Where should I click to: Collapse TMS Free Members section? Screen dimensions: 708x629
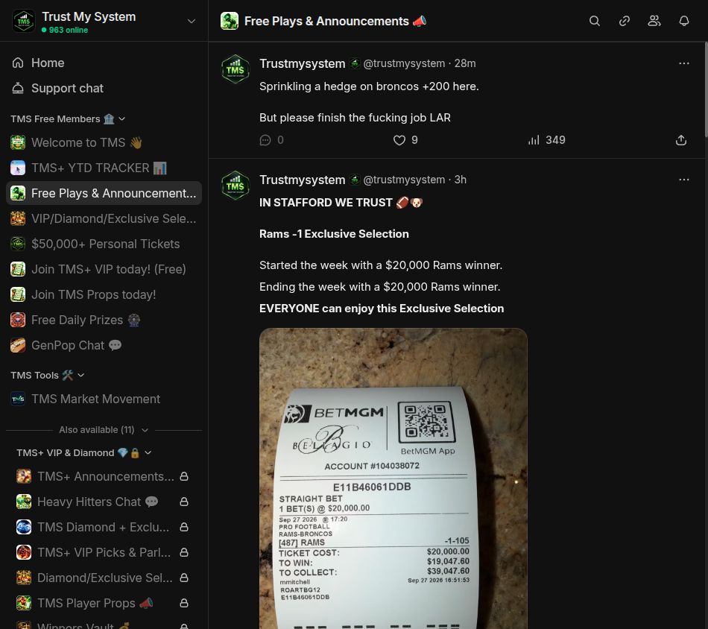(x=68, y=118)
